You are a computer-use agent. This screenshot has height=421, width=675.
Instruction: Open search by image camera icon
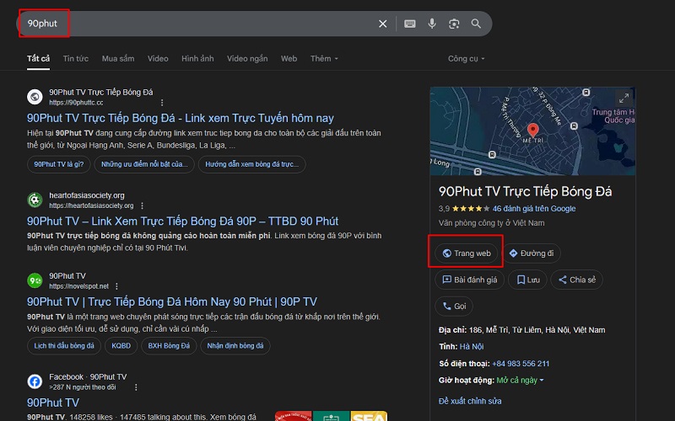tap(454, 24)
